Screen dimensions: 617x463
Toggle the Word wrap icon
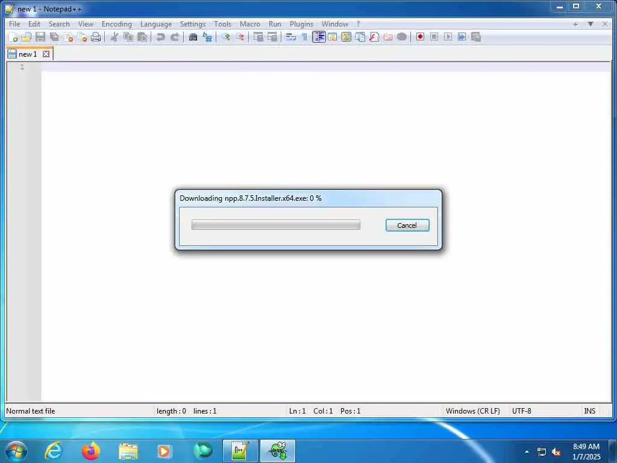(291, 37)
